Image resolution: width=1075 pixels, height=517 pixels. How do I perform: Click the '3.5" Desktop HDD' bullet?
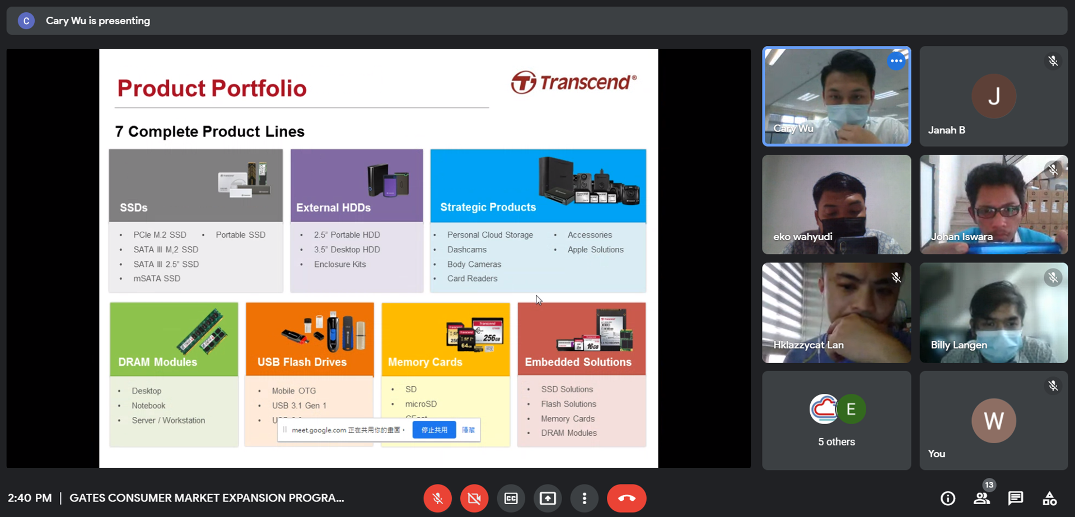point(347,250)
